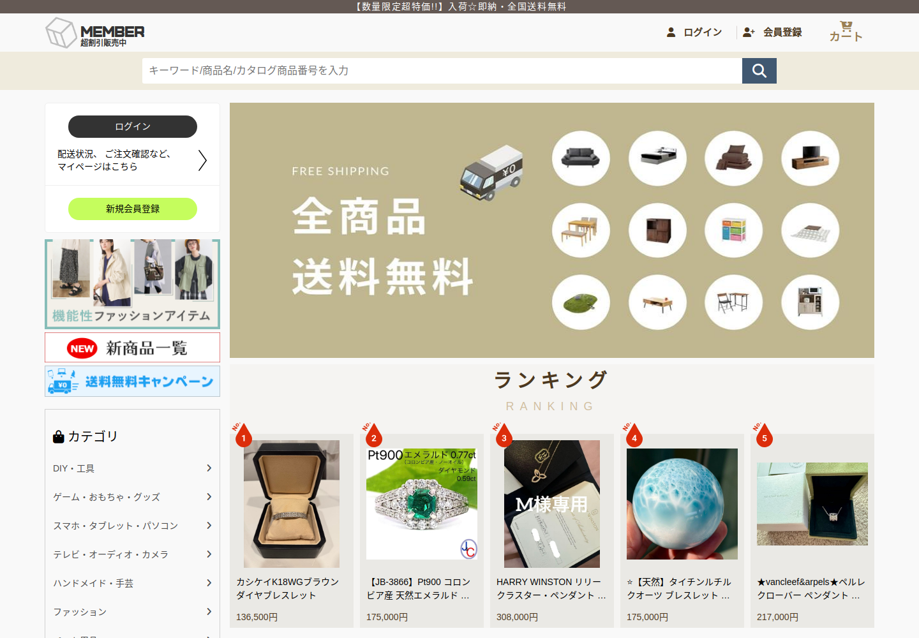Pick the dining table set circle icon
The image size is (919, 638).
[581, 230]
